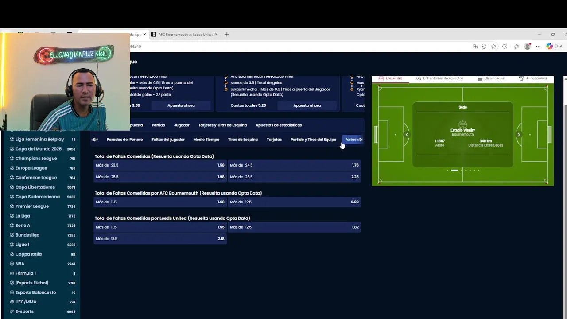Select the Partido category
Viewport: 567px width, 319px height.
158,125
